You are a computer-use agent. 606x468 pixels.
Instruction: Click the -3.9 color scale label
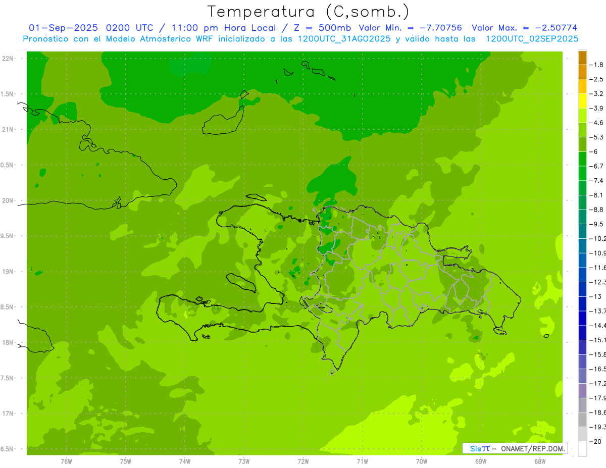tap(596, 108)
